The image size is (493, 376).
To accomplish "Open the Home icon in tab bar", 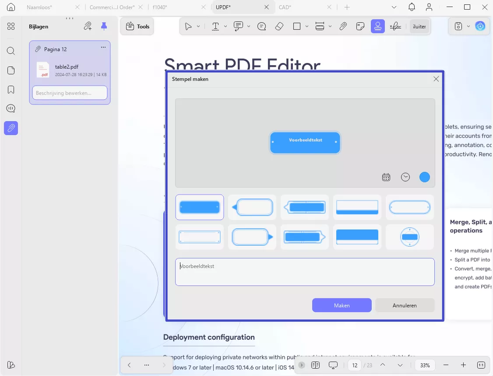I will [11, 7].
